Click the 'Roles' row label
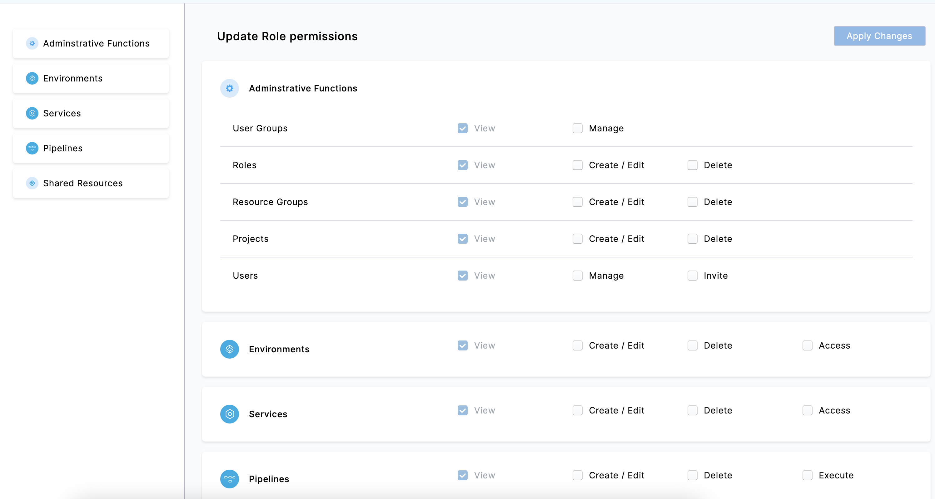 [244, 165]
